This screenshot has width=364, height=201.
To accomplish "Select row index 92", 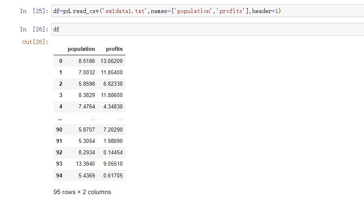I will pos(59,153).
